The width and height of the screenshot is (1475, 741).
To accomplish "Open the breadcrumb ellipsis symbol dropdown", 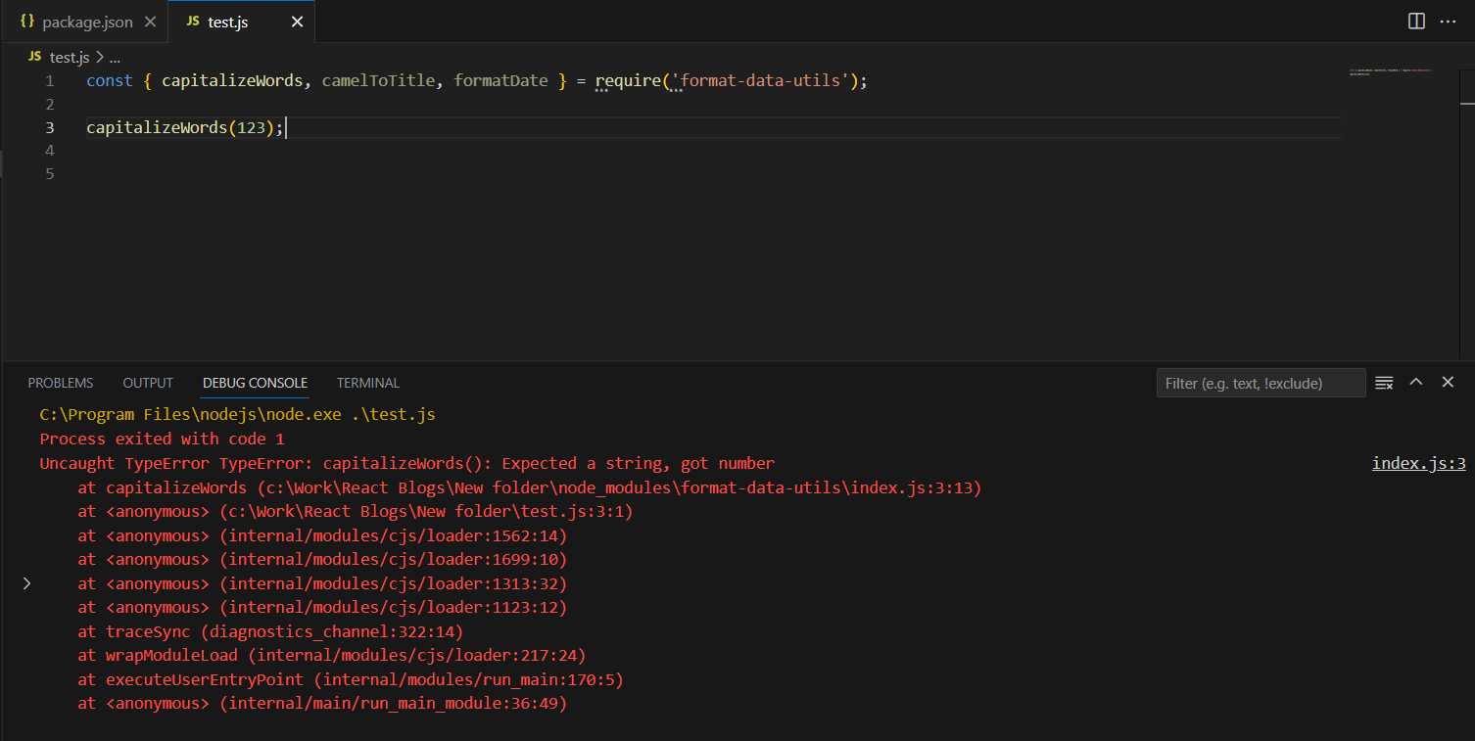I will coord(114,58).
